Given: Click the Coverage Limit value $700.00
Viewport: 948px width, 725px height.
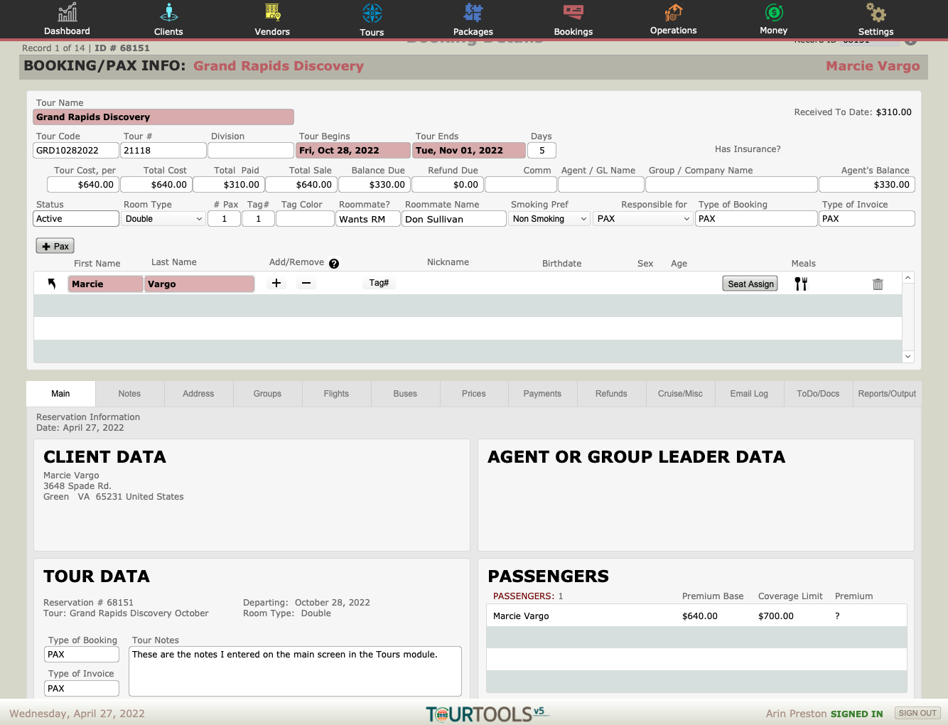Looking at the screenshot, I should (776, 616).
